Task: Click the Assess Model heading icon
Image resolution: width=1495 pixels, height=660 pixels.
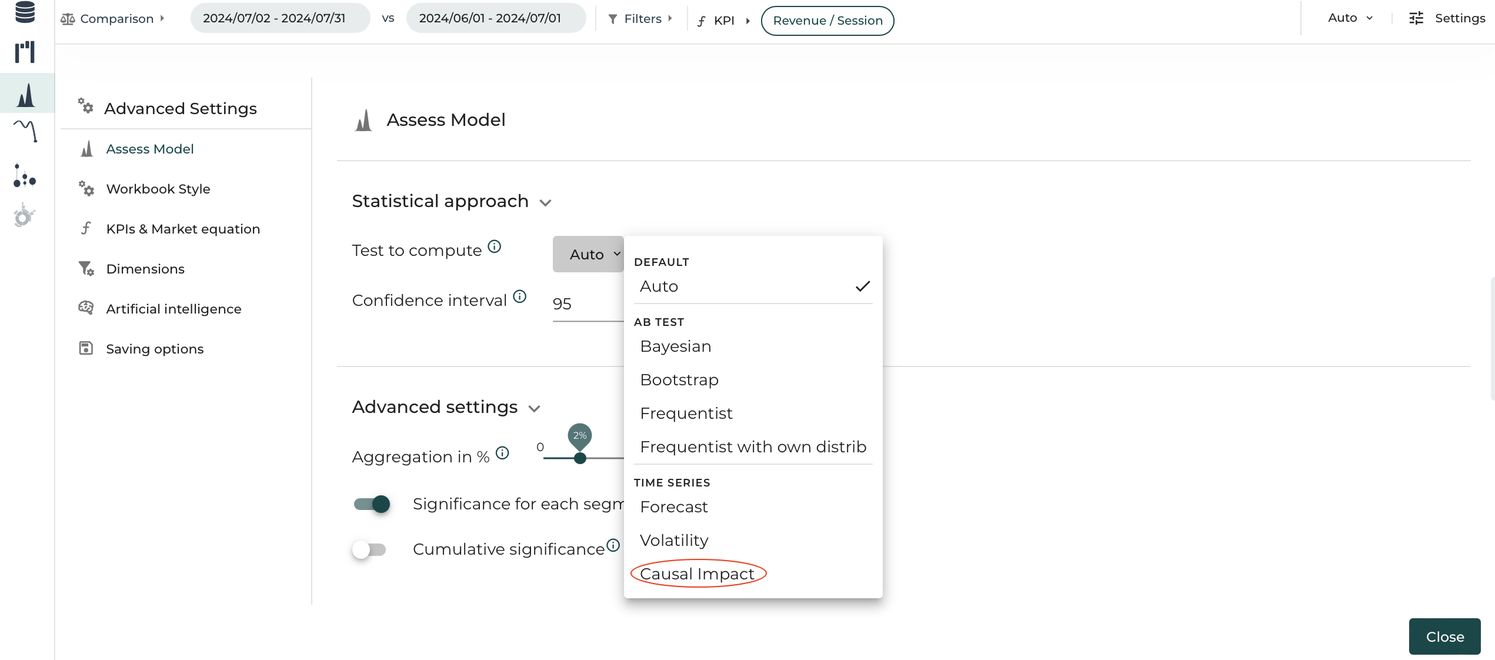Action: (364, 120)
